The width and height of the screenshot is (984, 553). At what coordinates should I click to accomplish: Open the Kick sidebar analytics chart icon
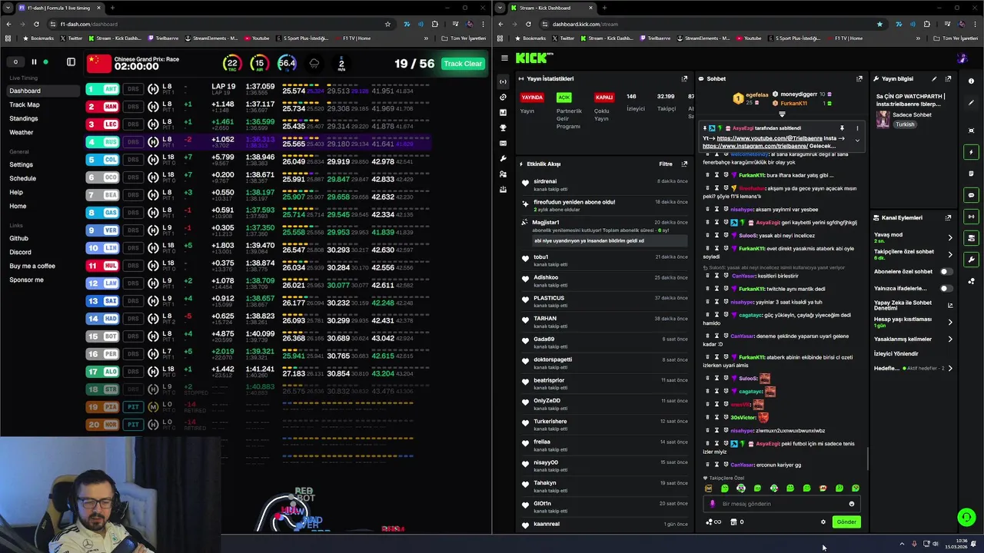click(x=503, y=112)
